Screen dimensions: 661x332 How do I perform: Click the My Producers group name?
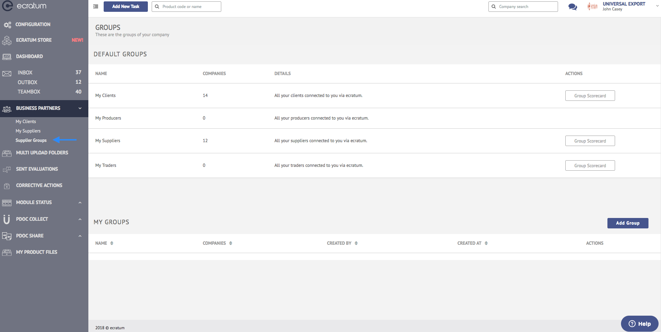[x=108, y=118]
